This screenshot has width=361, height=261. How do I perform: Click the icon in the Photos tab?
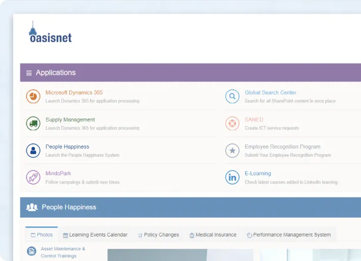(x=33, y=235)
